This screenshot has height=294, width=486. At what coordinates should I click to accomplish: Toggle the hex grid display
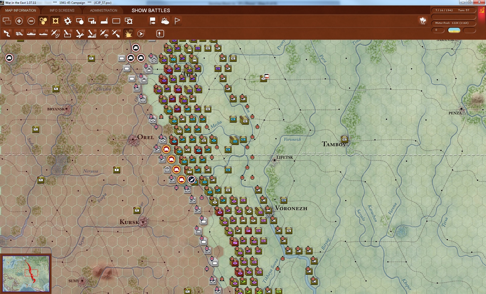[x=43, y=21]
